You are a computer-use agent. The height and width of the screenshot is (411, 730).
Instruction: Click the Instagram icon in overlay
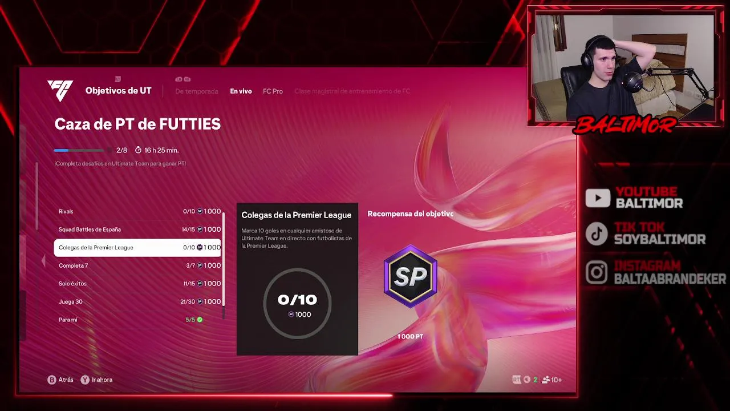[x=597, y=272]
